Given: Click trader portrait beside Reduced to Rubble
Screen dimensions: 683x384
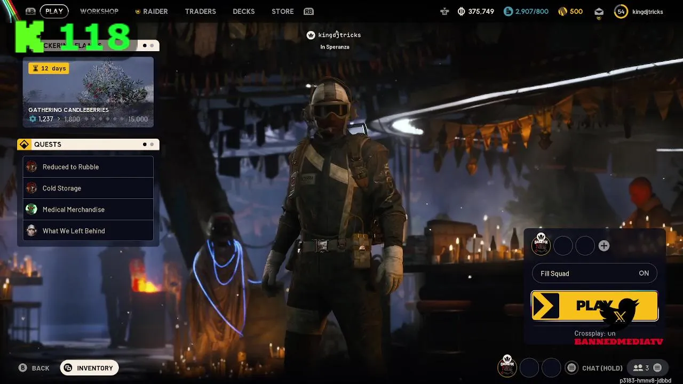Looking at the screenshot, I should tap(31, 167).
